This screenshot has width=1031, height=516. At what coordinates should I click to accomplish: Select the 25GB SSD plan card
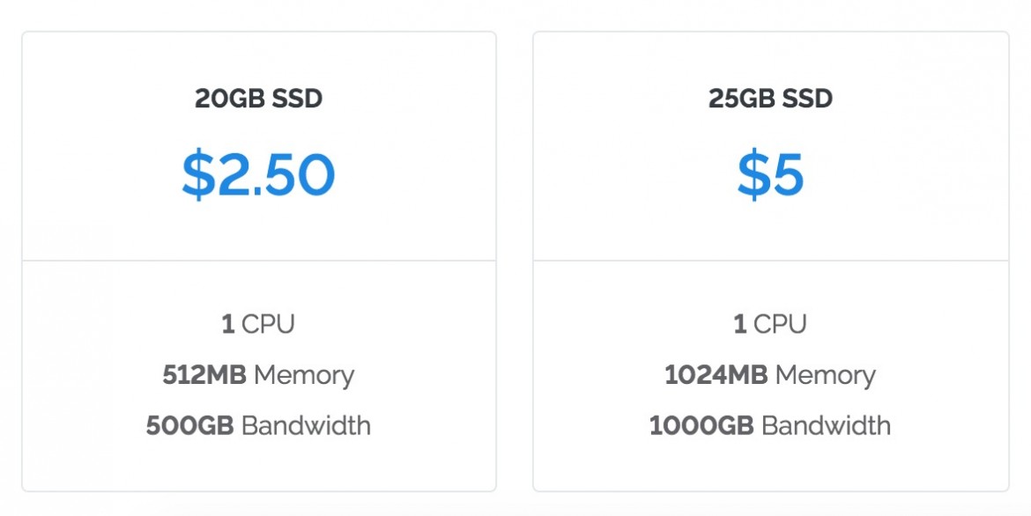[x=771, y=261]
